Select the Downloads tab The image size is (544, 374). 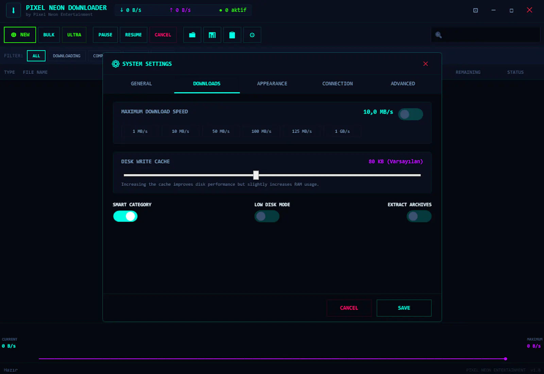point(207,84)
